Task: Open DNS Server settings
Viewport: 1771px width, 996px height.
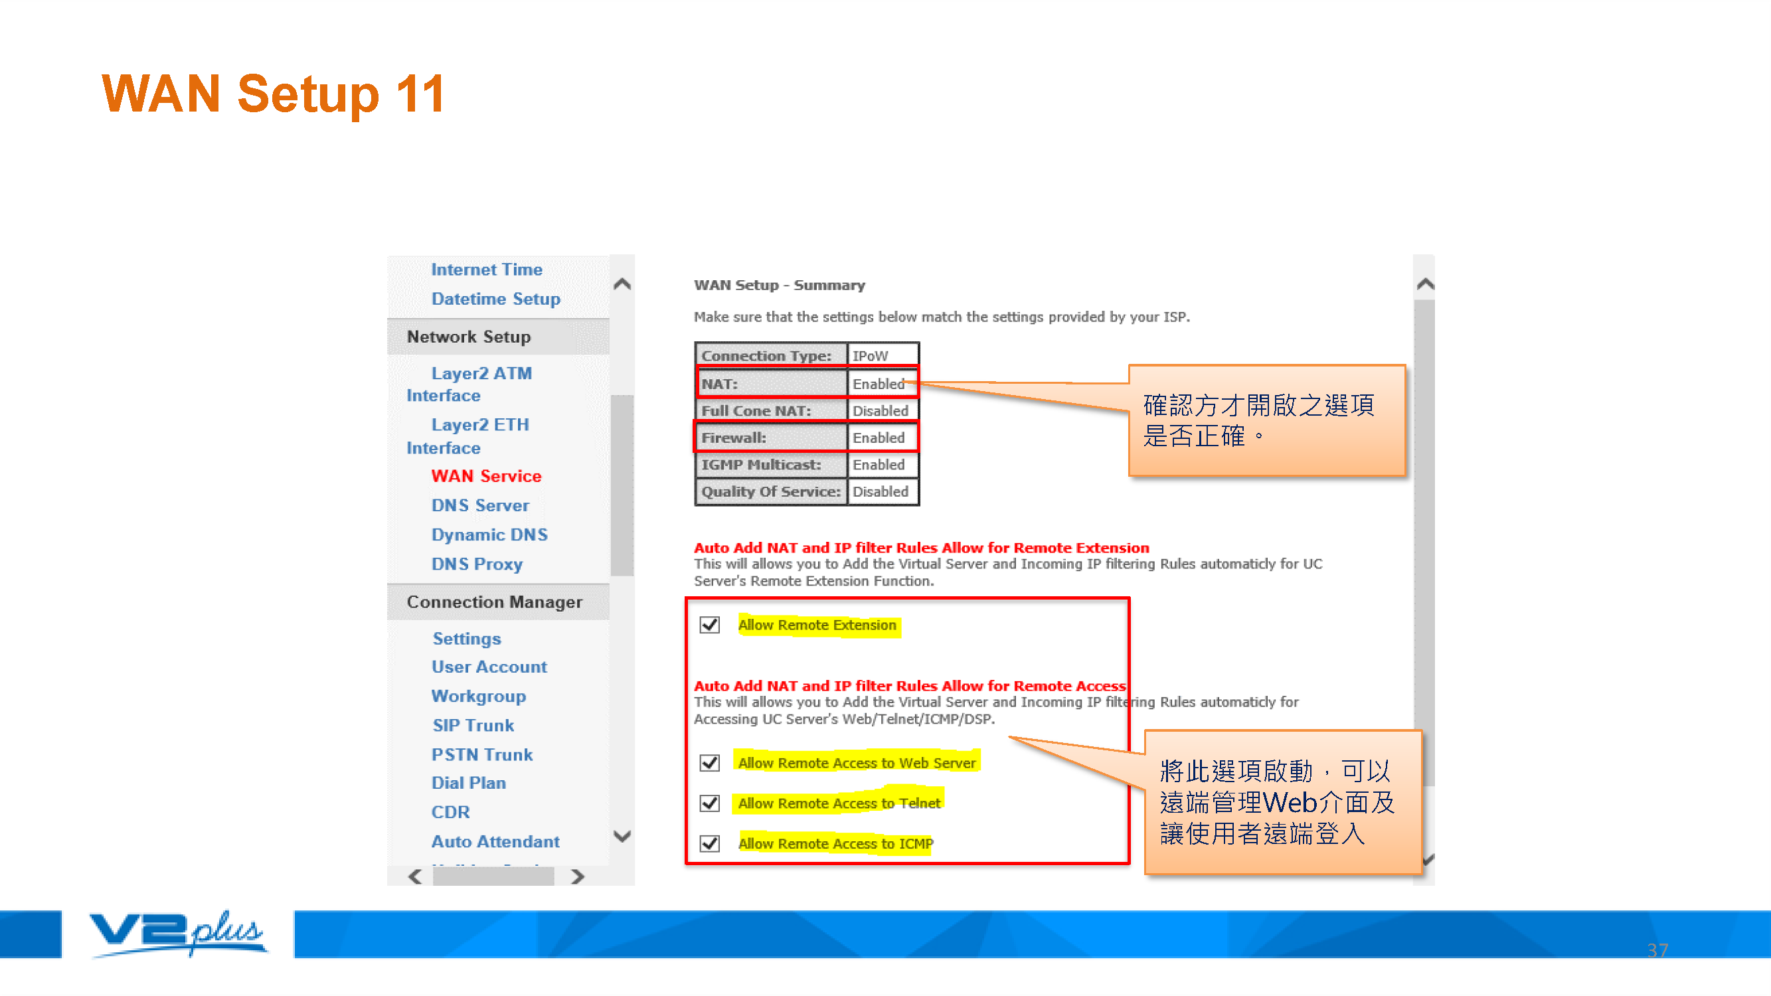Action: [480, 505]
